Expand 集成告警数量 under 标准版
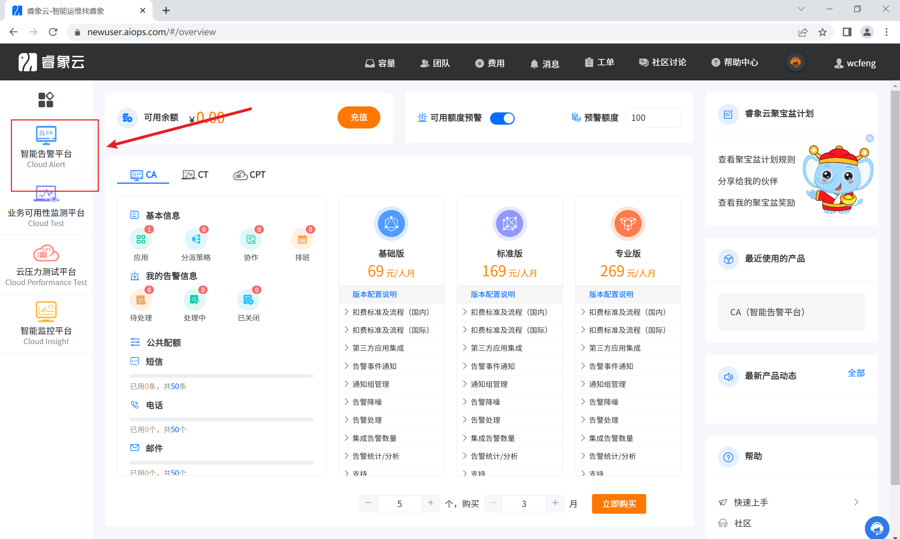The width and height of the screenshot is (900, 539). pyautogui.click(x=509, y=438)
